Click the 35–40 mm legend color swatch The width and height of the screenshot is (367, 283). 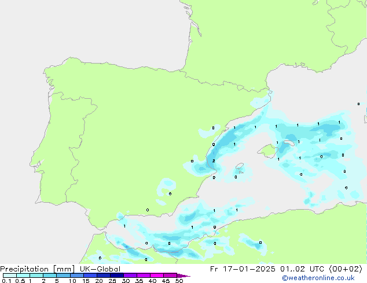[143, 275]
